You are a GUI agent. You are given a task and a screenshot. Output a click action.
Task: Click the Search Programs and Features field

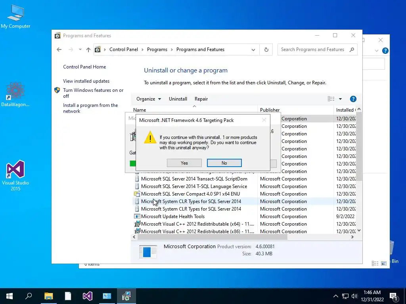[x=313, y=49]
